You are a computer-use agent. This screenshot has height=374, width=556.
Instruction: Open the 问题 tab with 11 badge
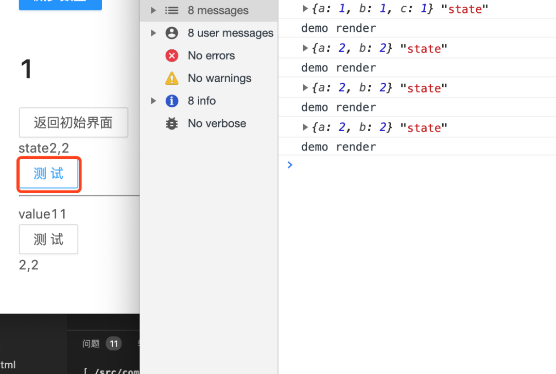pyautogui.click(x=102, y=344)
